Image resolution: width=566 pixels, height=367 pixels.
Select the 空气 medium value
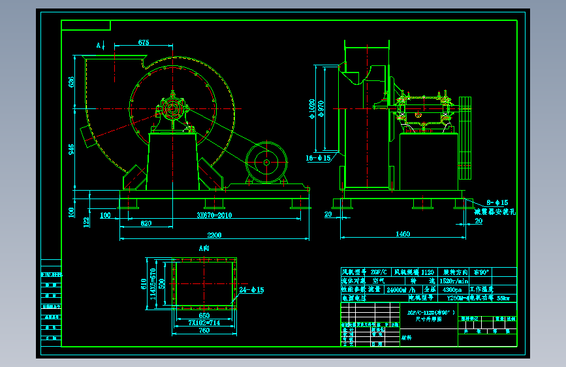[x=378, y=281]
